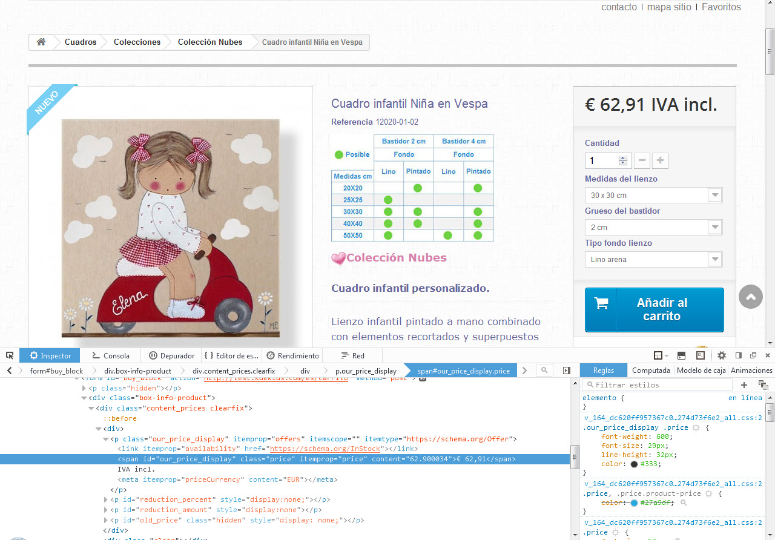Image resolution: width=775 pixels, height=540 pixels.
Task: Open the contacto link
Action: (x=619, y=7)
